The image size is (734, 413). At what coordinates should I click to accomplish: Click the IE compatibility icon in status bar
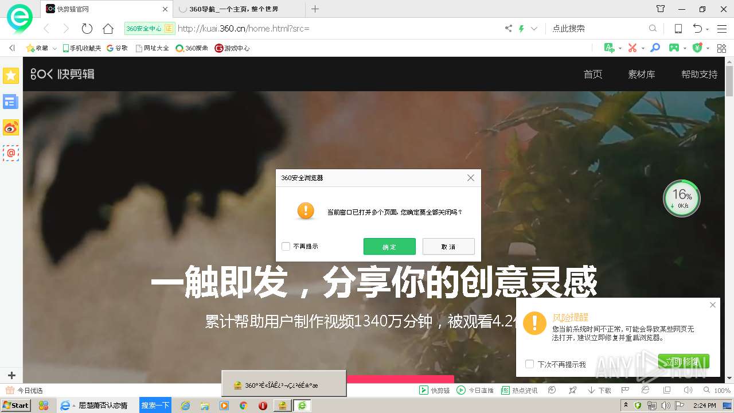click(645, 390)
